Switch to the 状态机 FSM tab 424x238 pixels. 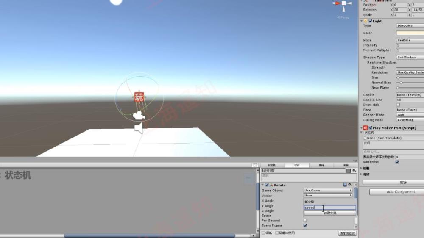272,165
